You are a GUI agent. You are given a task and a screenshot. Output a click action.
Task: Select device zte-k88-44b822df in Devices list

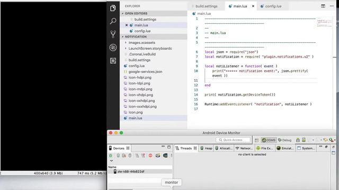140,172
